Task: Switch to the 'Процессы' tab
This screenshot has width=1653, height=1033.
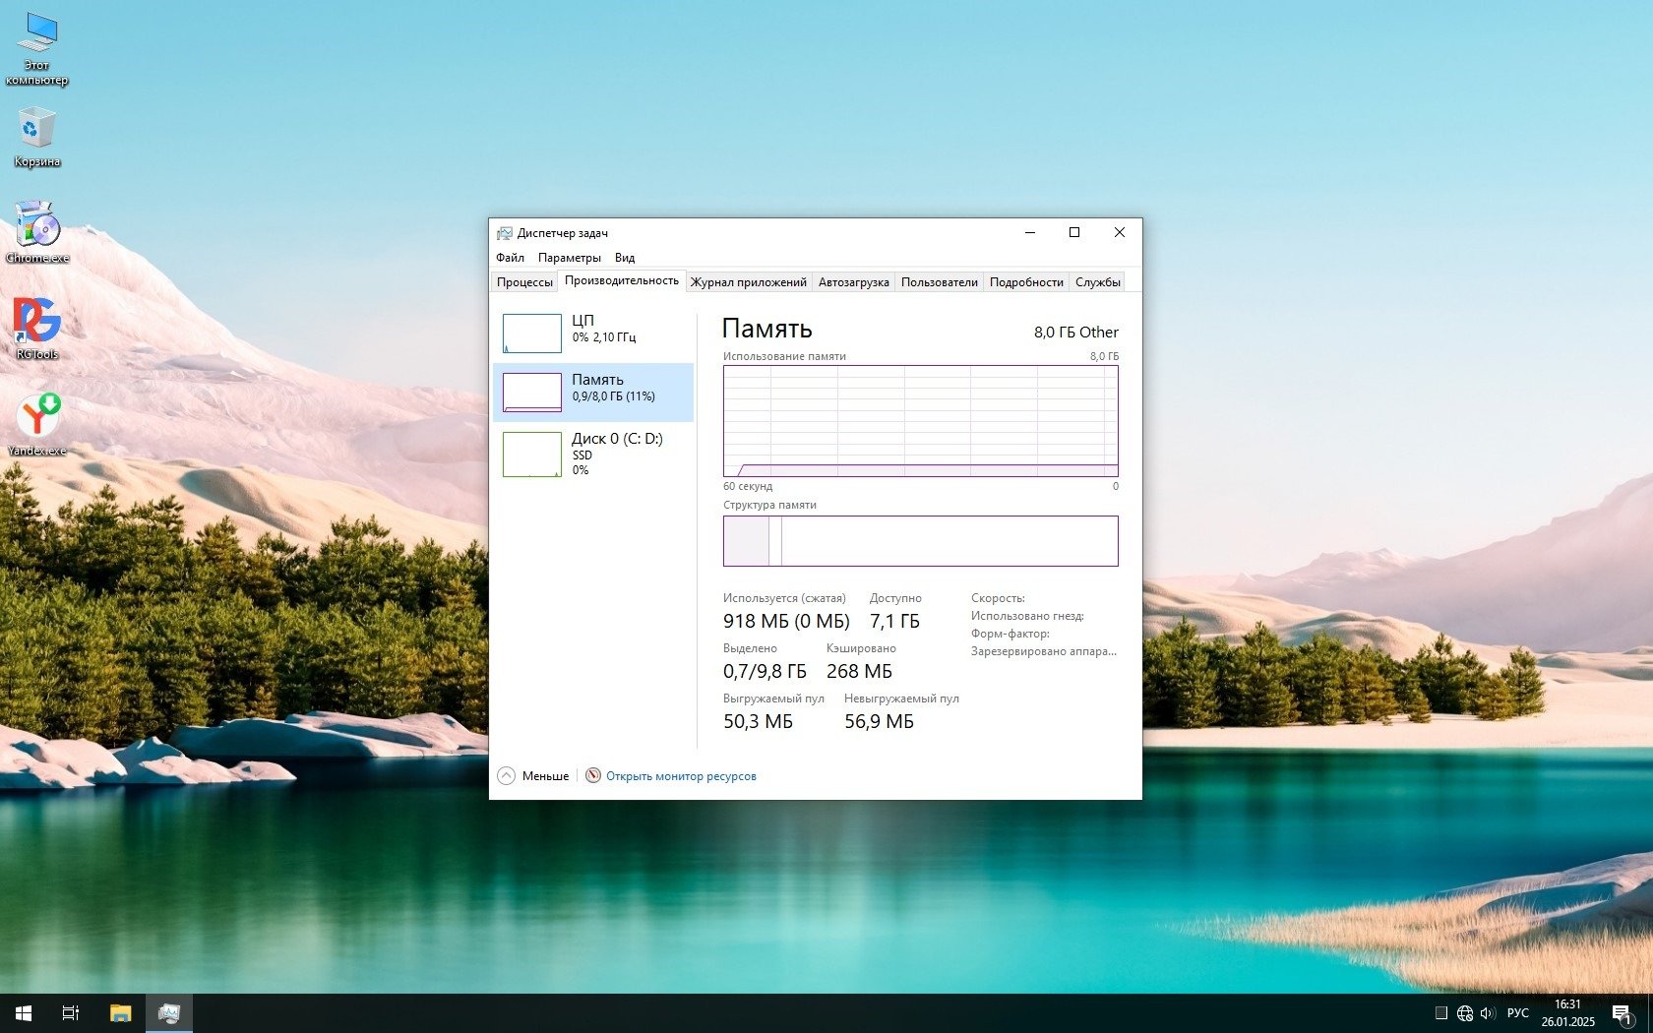Action: [x=524, y=282]
